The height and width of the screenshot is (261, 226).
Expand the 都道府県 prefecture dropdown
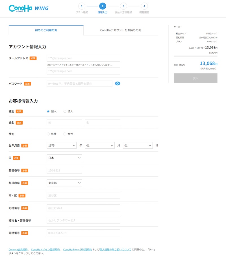64,183
